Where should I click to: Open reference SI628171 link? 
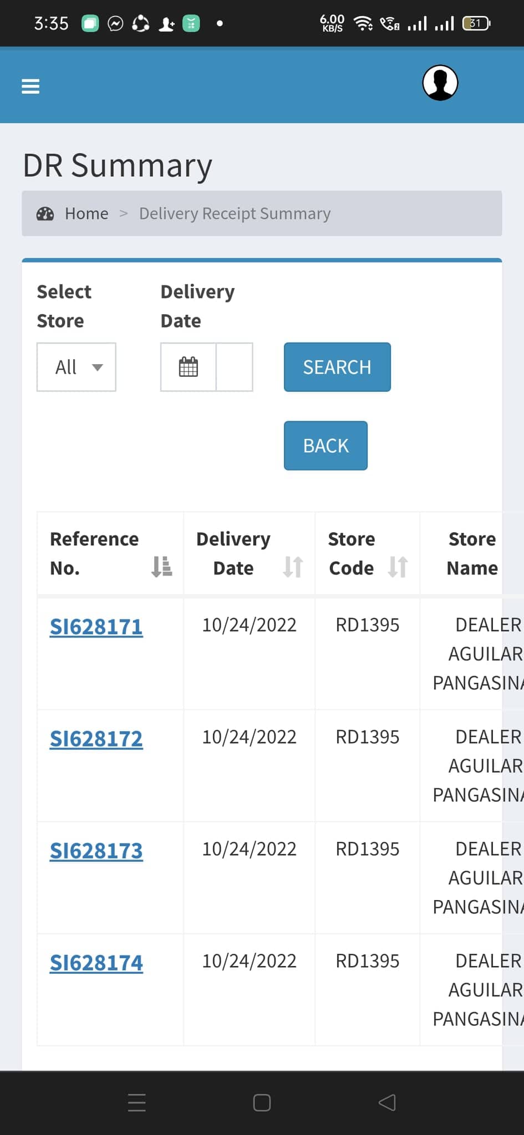point(96,627)
